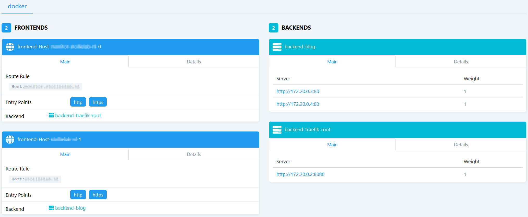
Task: Open Details tab of backend-traefik-root card
Action: (461, 145)
